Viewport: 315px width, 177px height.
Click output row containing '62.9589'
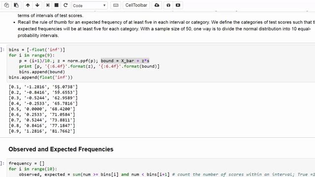(x=43, y=98)
